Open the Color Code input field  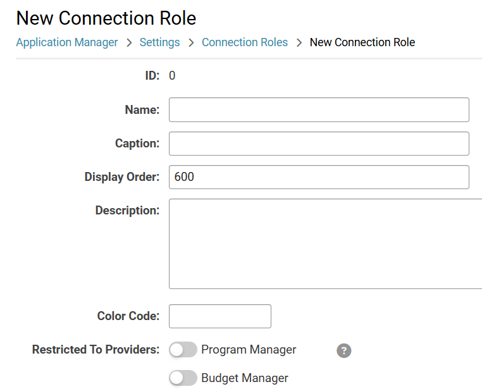(x=219, y=316)
